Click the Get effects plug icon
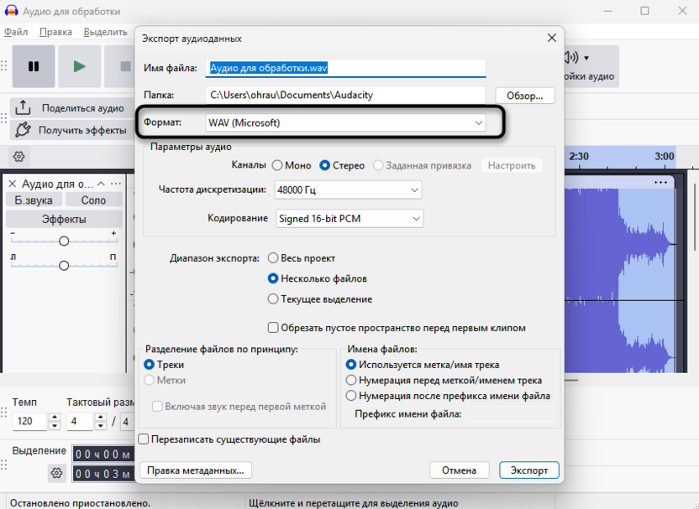 point(23,130)
